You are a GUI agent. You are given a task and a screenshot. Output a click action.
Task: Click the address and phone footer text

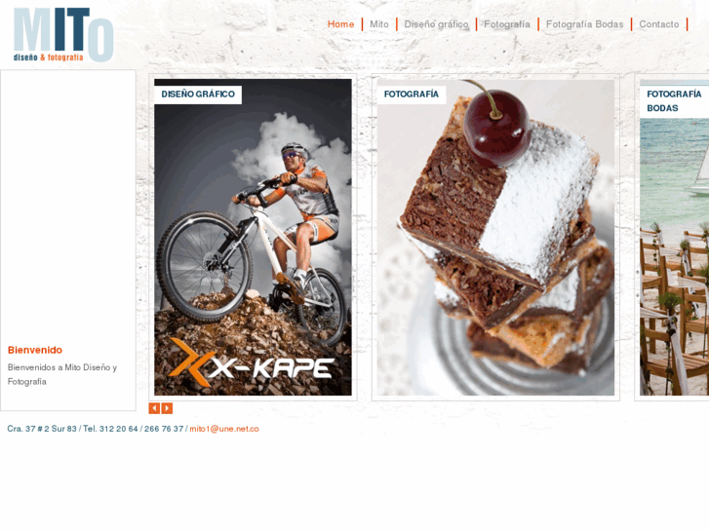96,429
